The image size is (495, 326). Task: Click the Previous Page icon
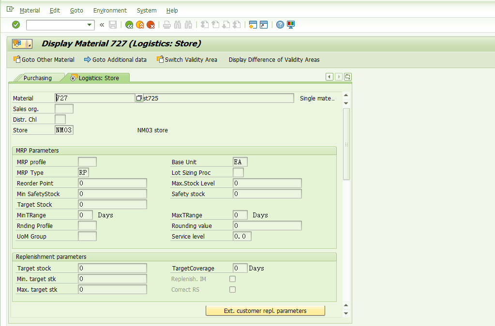(x=215, y=25)
